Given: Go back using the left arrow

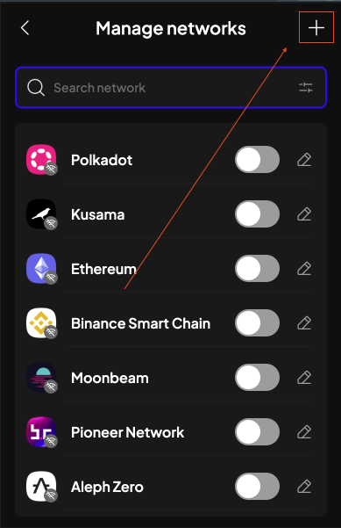Looking at the screenshot, I should tap(25, 27).
